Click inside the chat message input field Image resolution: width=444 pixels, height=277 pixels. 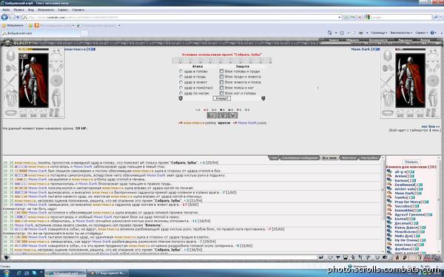click(x=163, y=258)
